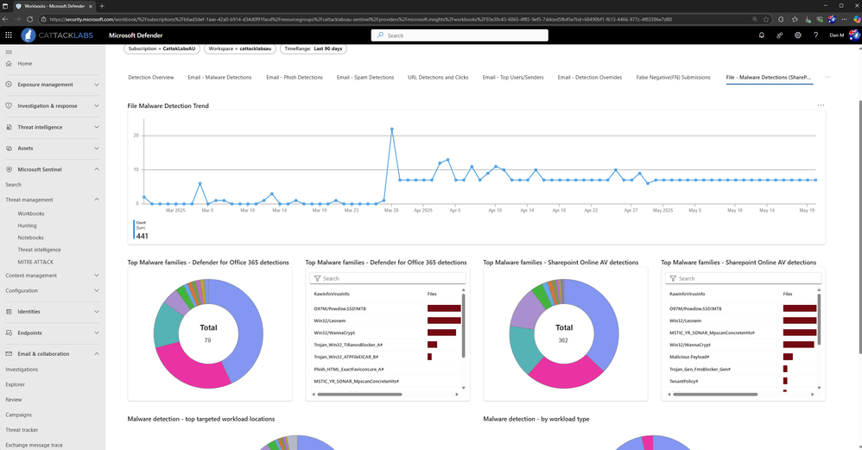Click search field in Office 365 malware table

[x=388, y=279]
